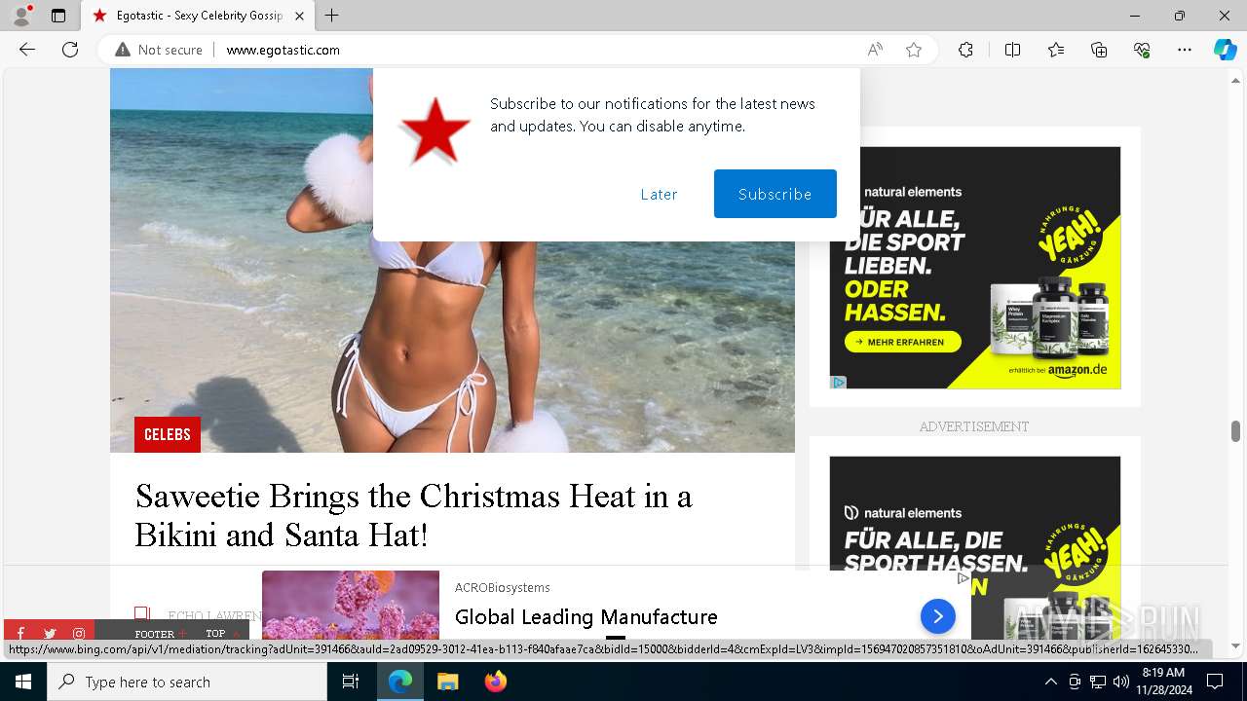Screen dimensions: 1247x701
Task: Open the Windows Start menu
Action: point(23,682)
